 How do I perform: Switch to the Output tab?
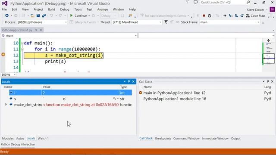[236, 139]
